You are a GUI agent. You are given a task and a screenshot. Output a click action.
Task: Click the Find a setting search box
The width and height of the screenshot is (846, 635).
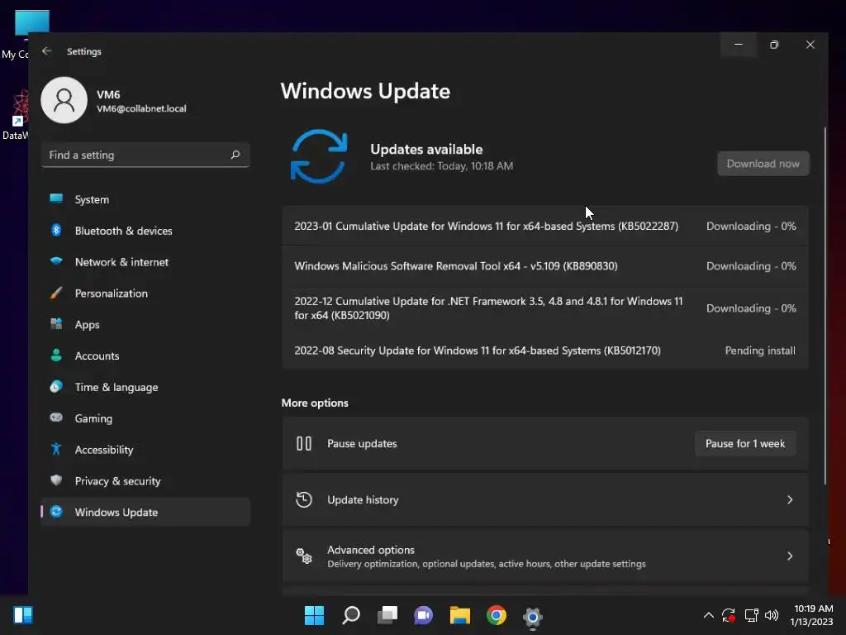coord(145,155)
